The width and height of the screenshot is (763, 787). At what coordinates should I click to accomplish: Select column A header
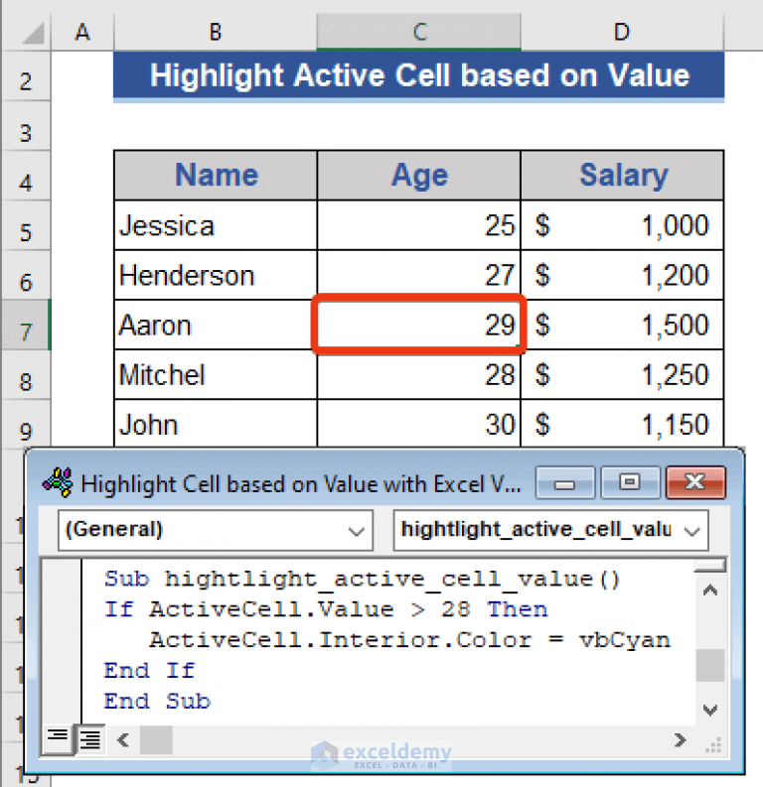pos(82,32)
